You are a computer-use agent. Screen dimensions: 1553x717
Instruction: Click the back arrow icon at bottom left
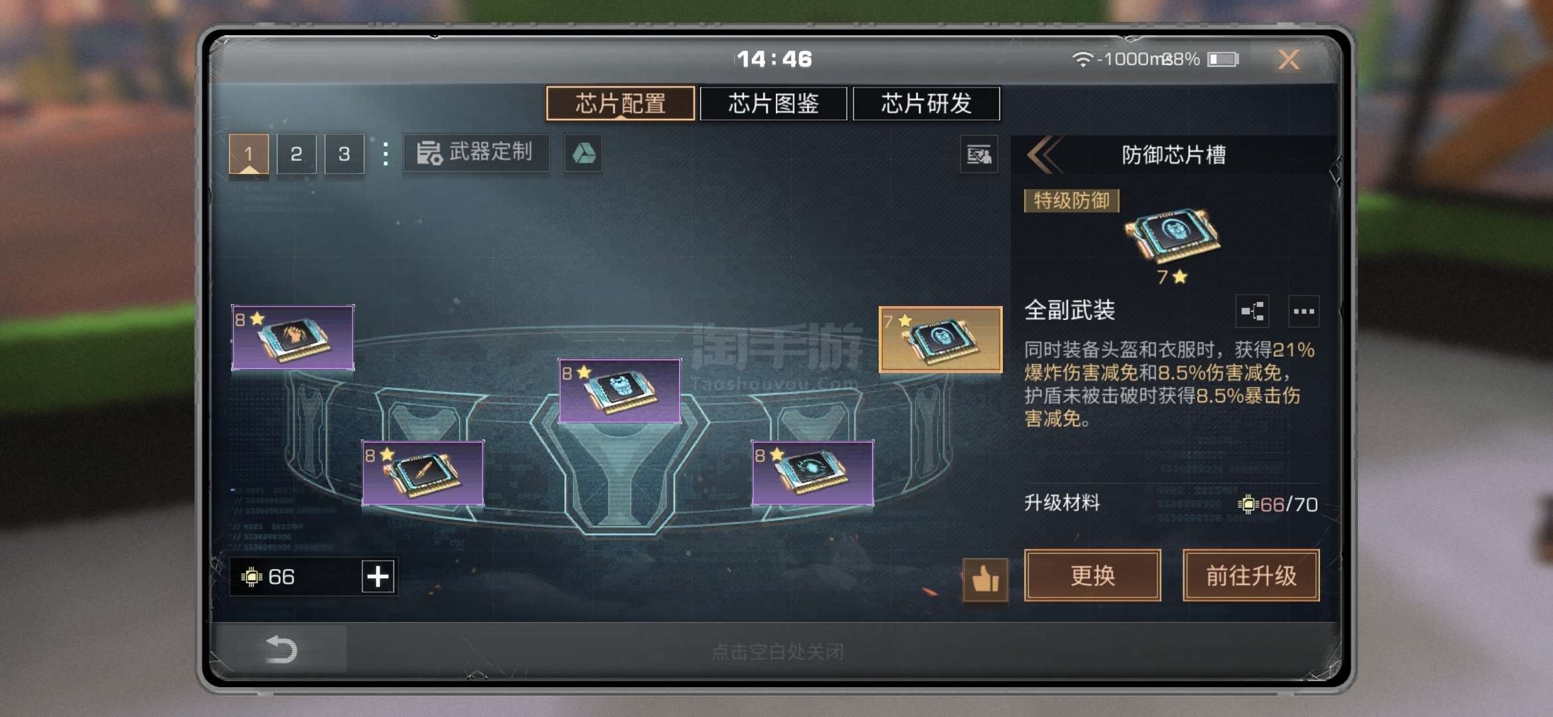coord(281,649)
